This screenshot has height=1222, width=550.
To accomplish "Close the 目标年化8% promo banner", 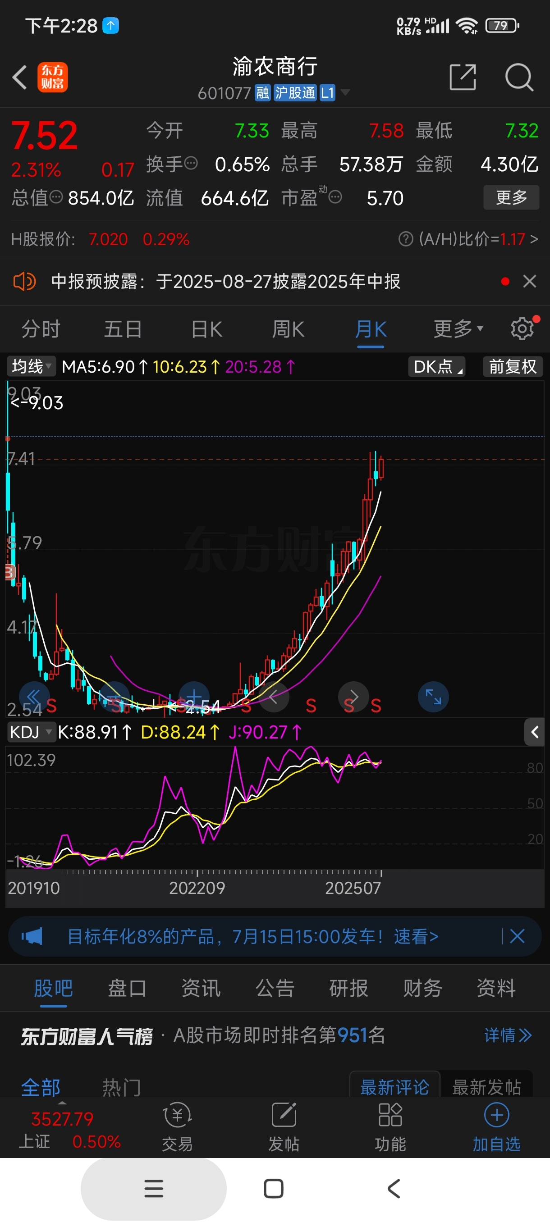I will click(517, 936).
